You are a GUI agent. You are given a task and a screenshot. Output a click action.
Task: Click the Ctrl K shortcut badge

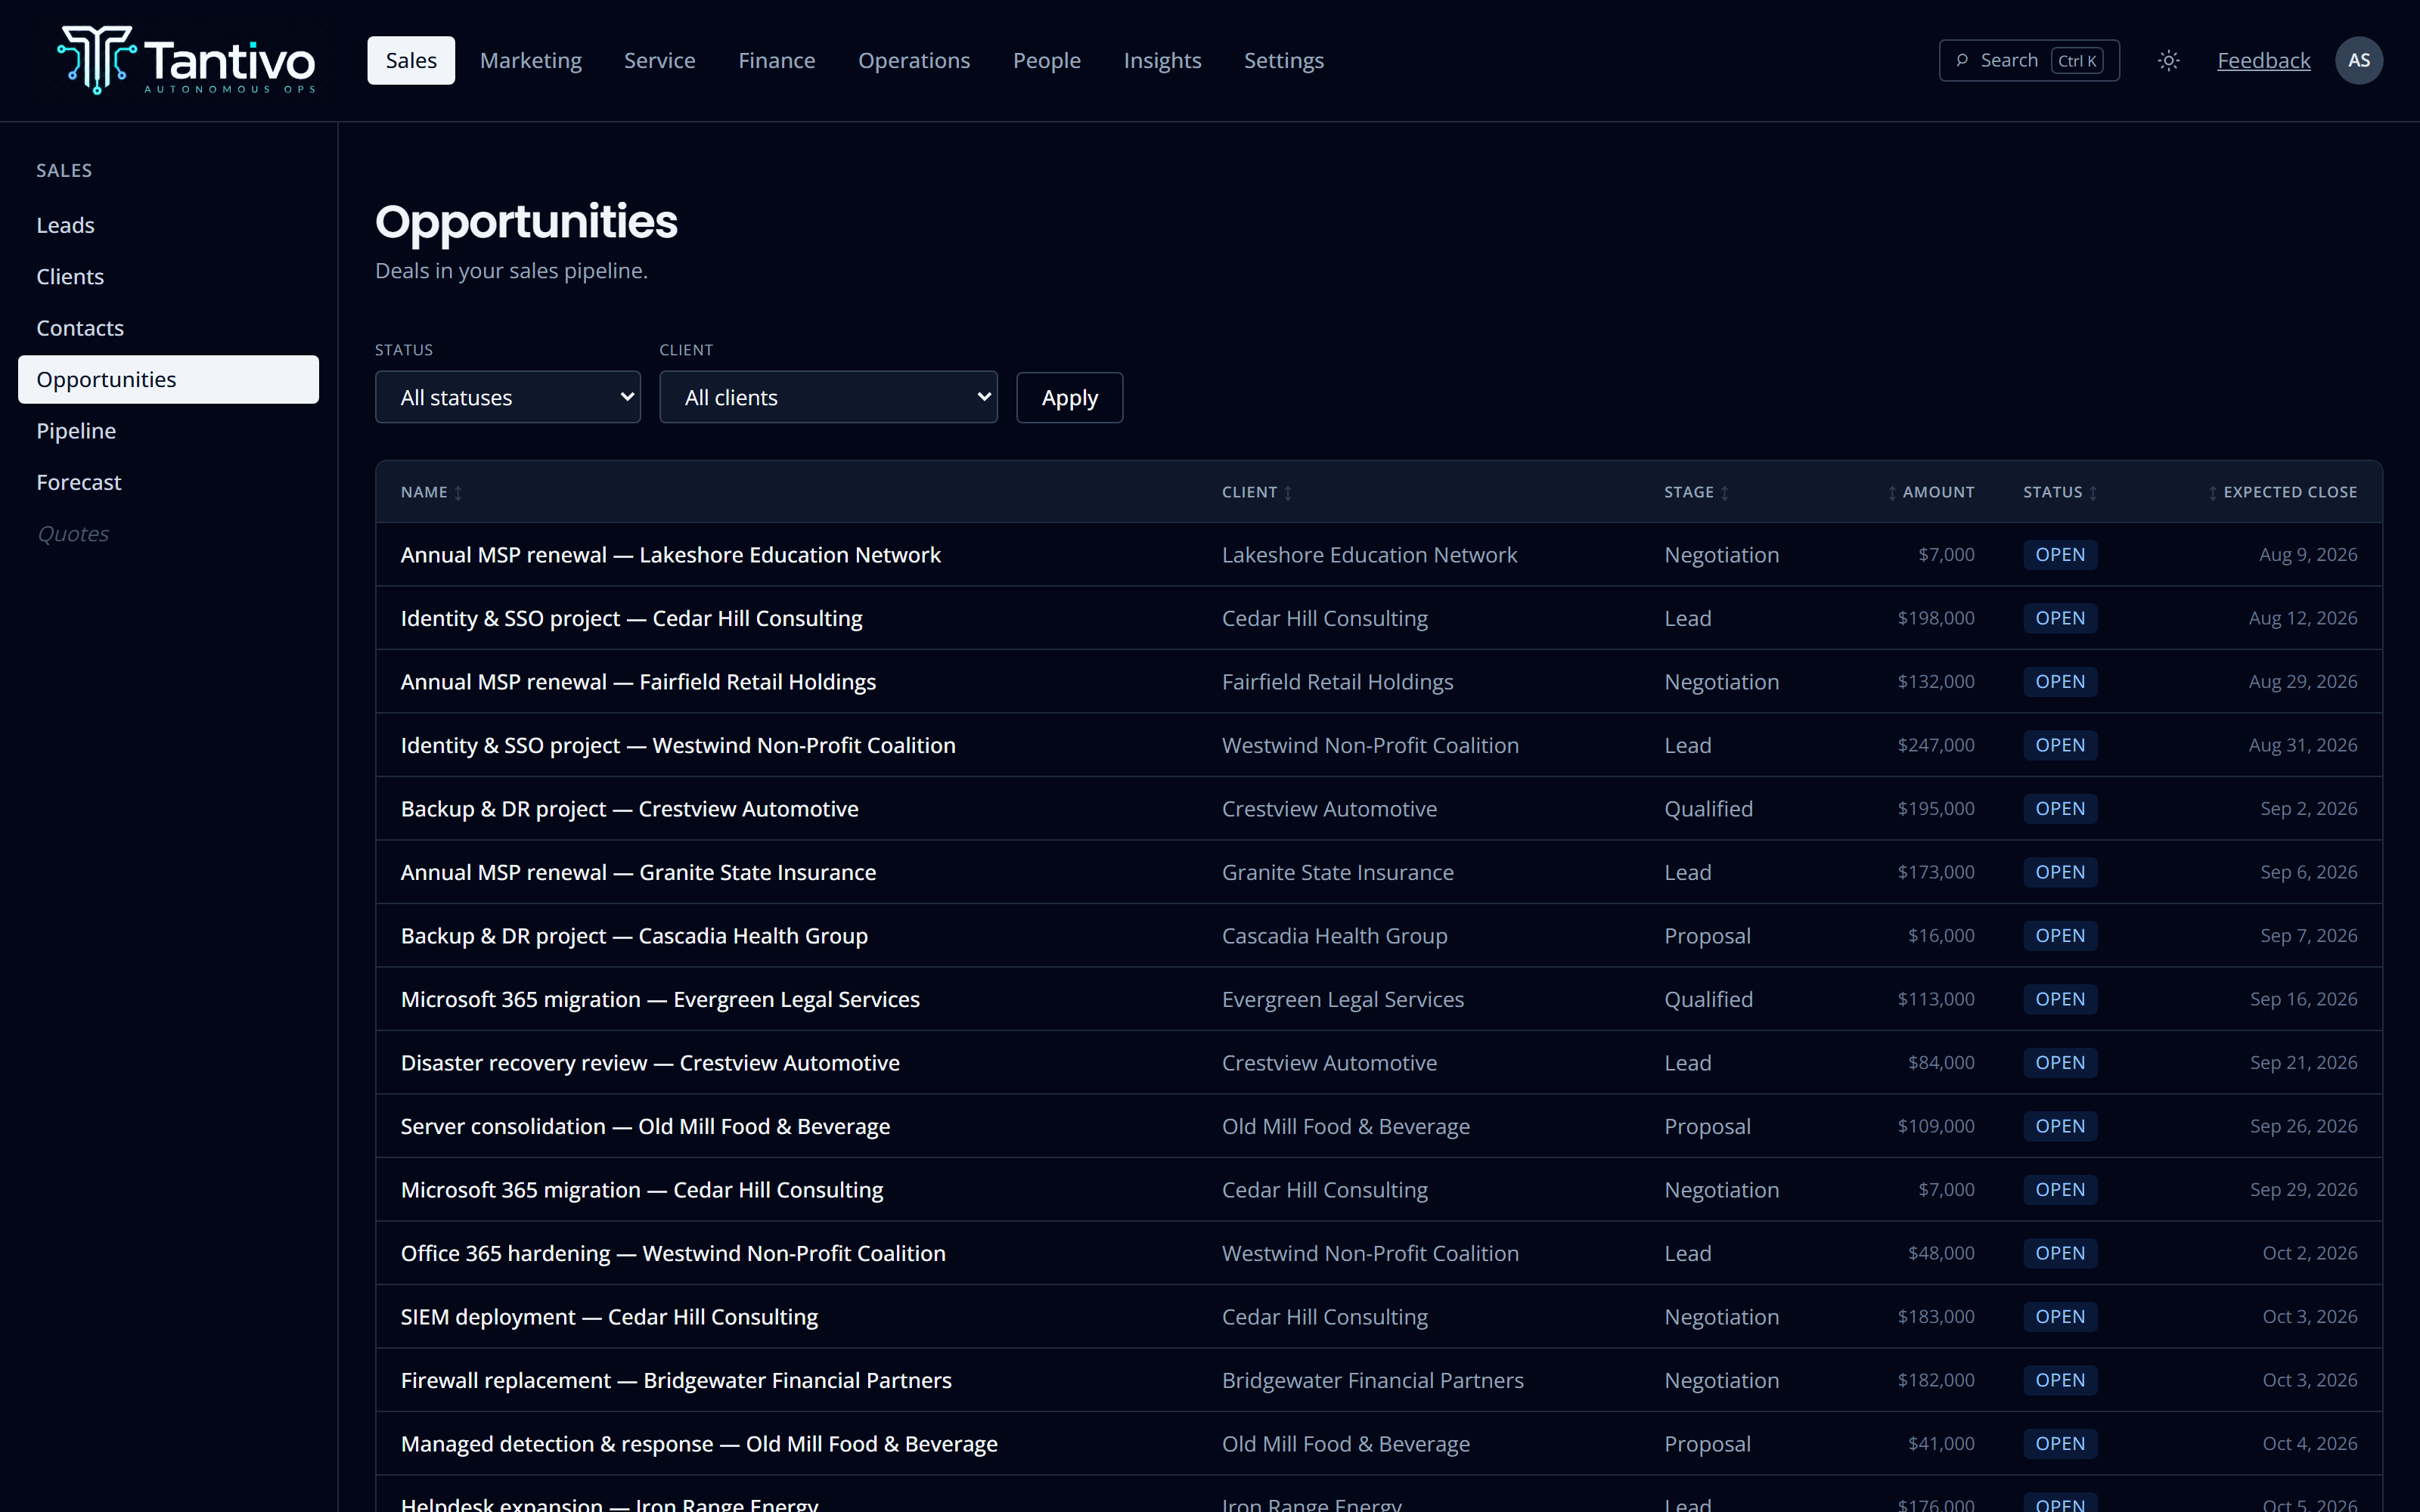point(2076,61)
